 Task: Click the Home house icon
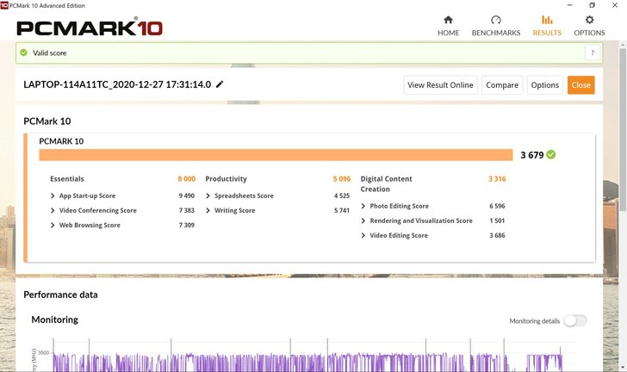(x=448, y=20)
